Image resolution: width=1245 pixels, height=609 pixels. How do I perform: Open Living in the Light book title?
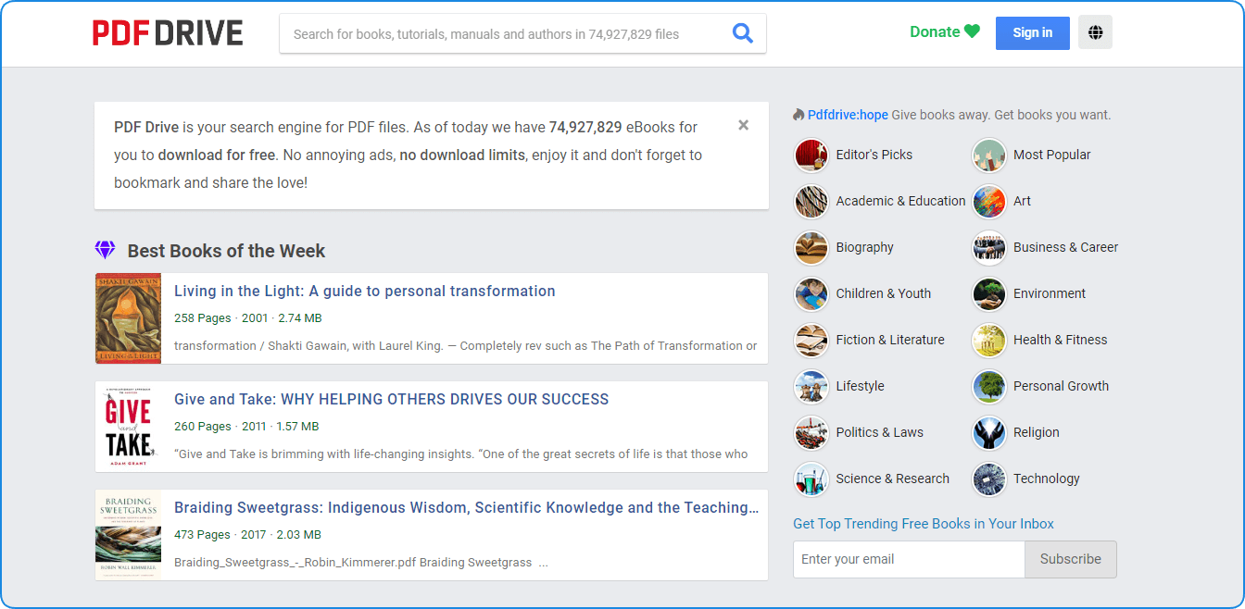tap(364, 291)
